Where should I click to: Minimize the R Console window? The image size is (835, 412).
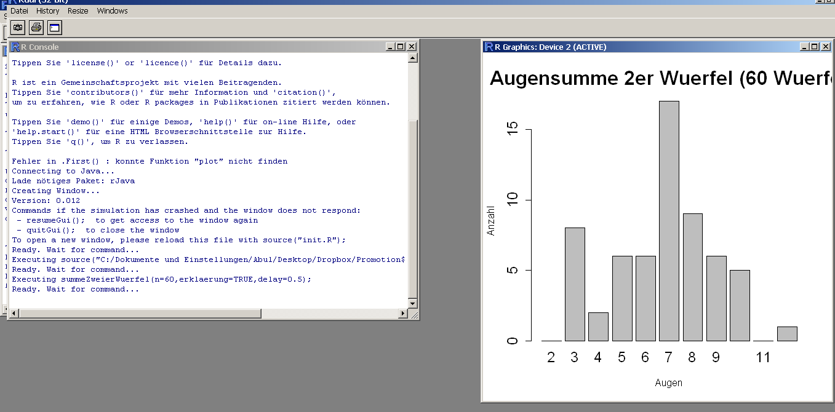click(390, 47)
